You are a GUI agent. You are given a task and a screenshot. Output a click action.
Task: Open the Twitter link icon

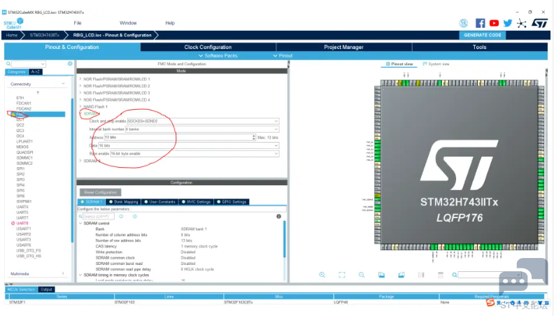click(508, 23)
